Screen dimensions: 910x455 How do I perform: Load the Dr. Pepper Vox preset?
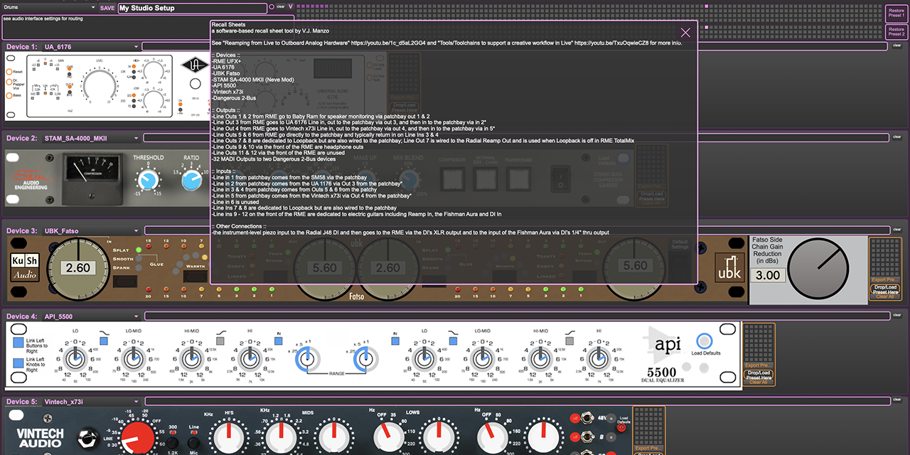point(9,83)
